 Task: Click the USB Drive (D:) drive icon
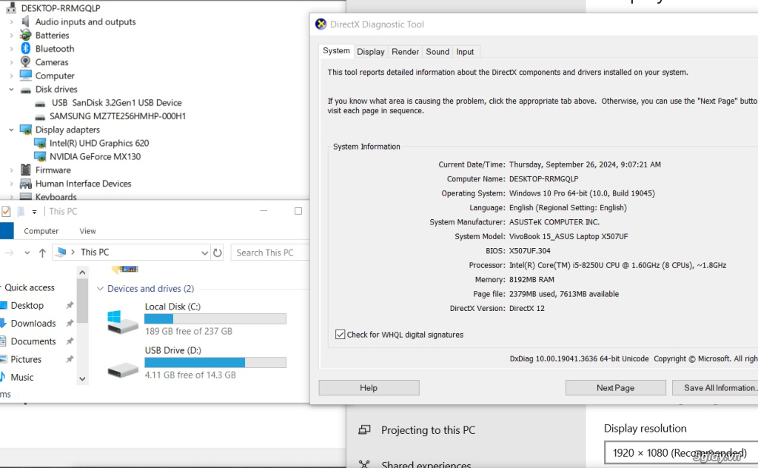coord(123,370)
